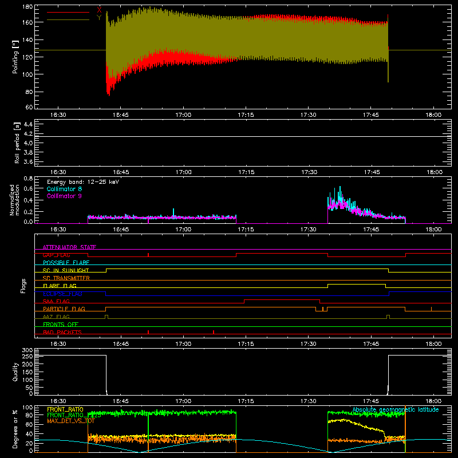Click the GAP_FLAG spike near 16:52
The height and width of the screenshot is (458, 458).
point(148,255)
